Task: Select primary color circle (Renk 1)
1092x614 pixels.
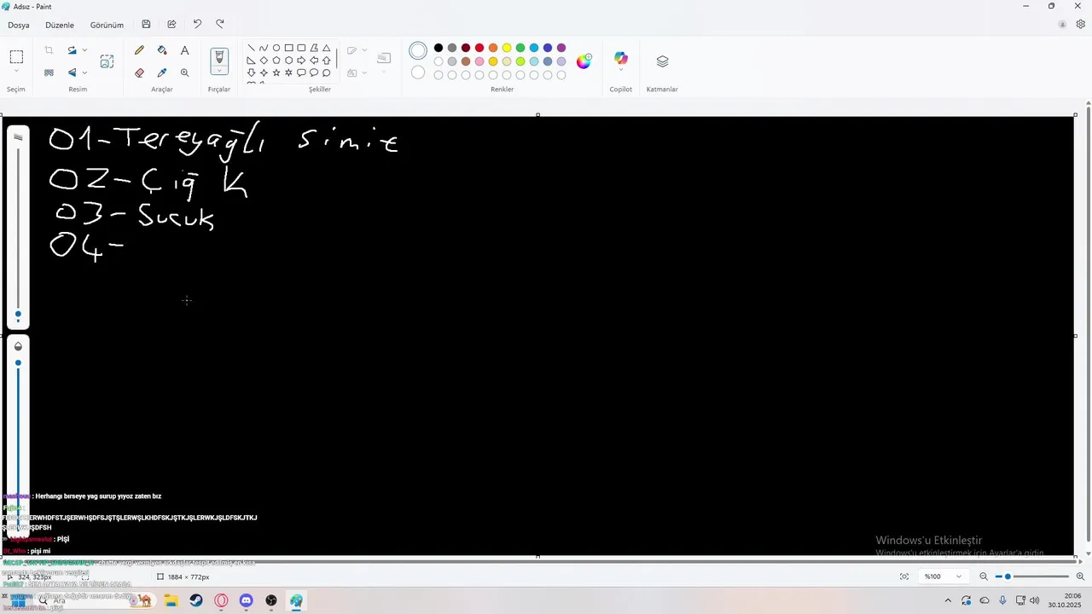Action: tap(418, 51)
